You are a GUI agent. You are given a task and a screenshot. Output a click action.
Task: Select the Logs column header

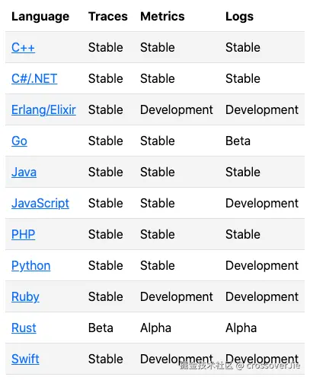[239, 17]
